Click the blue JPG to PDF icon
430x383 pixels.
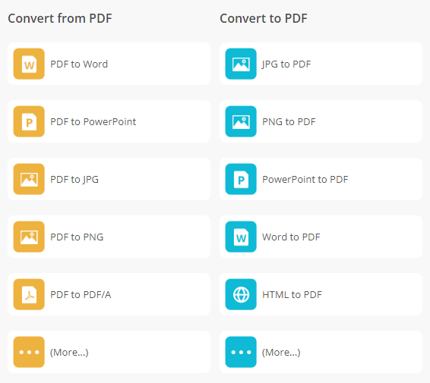(x=241, y=64)
